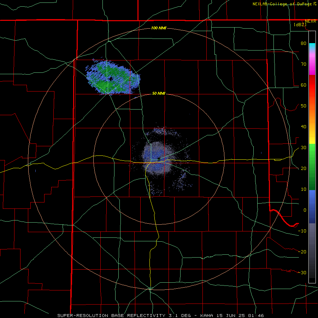
Task: Click the 40 value on the dBZ scale
Action: pos(304,127)
